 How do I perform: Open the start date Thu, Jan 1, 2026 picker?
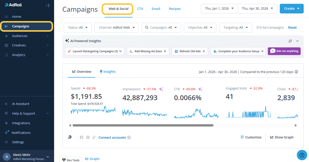tap(219, 8)
